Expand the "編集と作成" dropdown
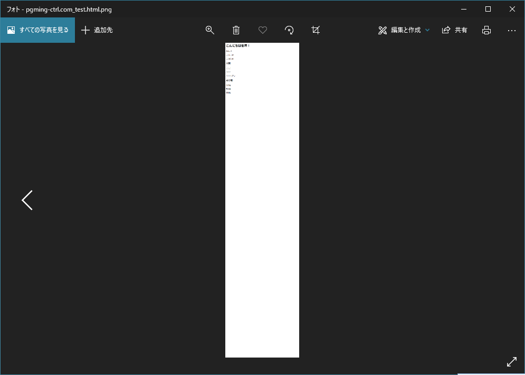 click(x=404, y=30)
